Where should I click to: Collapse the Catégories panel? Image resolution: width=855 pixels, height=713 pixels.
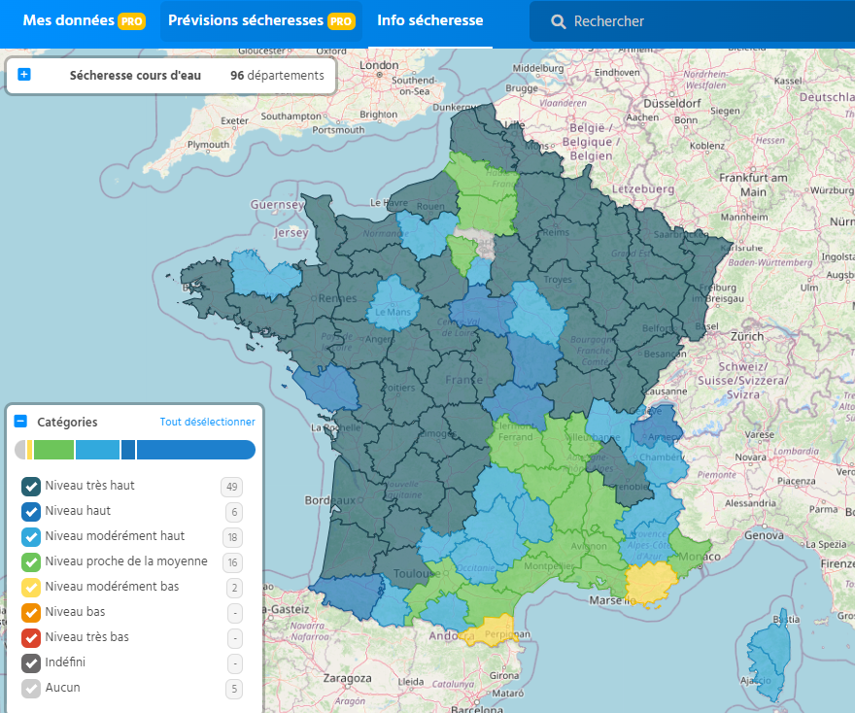click(20, 422)
